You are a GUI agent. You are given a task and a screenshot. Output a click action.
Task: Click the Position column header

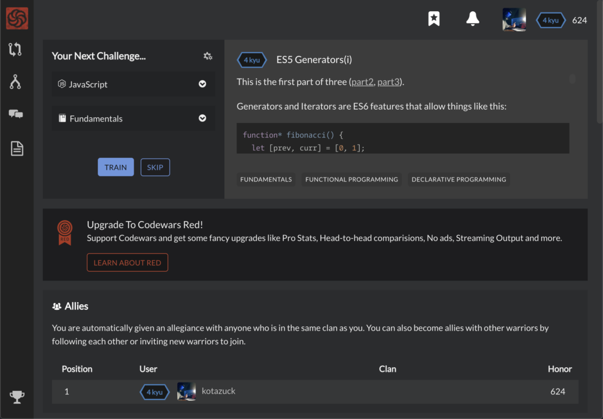click(x=77, y=369)
